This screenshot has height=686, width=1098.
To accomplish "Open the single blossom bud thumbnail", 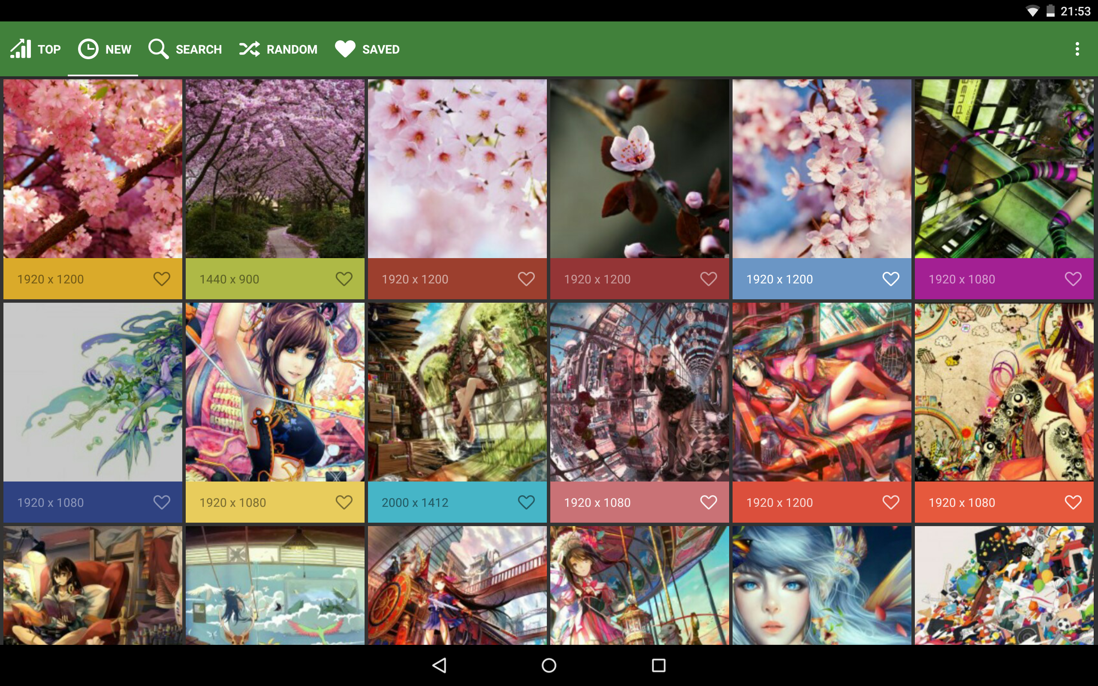I will (x=639, y=169).
